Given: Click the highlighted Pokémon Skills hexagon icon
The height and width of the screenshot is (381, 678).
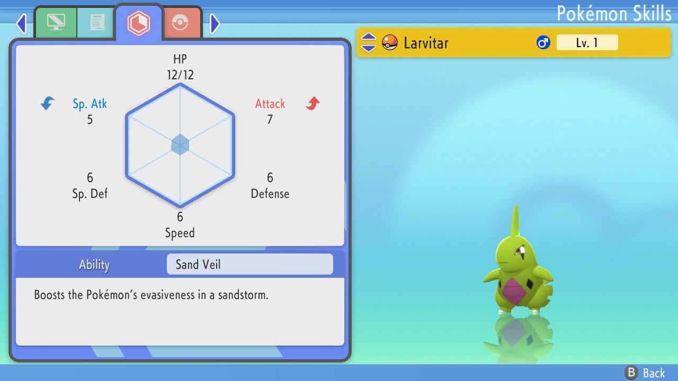Looking at the screenshot, I should point(139,22).
